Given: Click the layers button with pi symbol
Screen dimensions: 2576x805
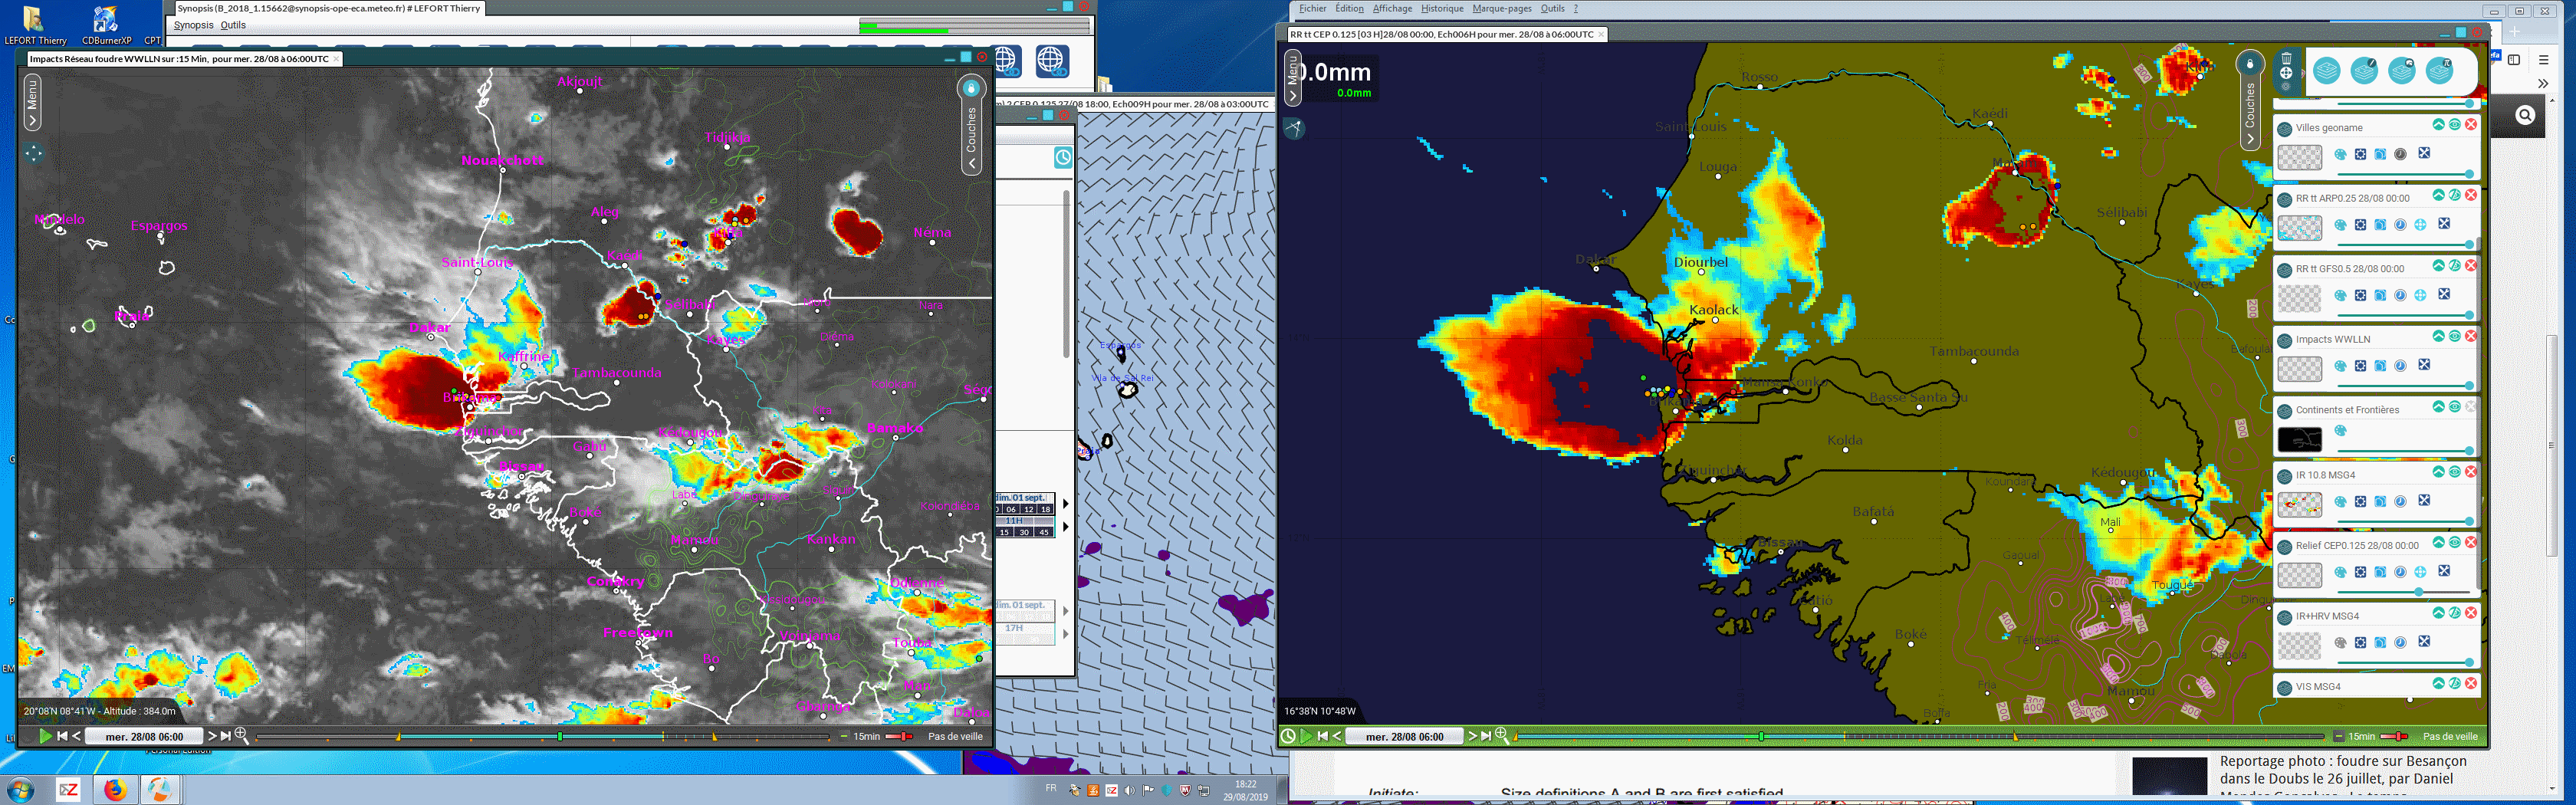Looking at the screenshot, I should coord(2440,71).
